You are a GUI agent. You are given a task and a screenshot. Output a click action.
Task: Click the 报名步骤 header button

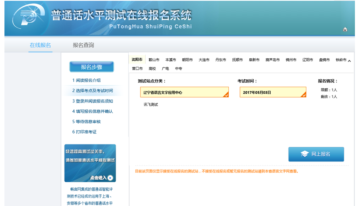point(91,67)
